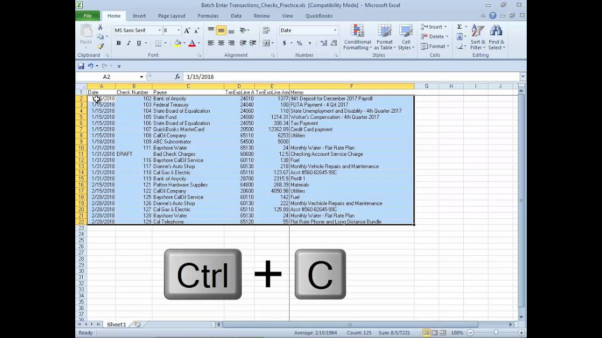This screenshot has height=338, width=602.
Task: Align text right
Action: 231,43
